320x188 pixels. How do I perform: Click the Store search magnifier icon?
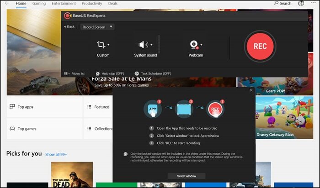[276, 3]
